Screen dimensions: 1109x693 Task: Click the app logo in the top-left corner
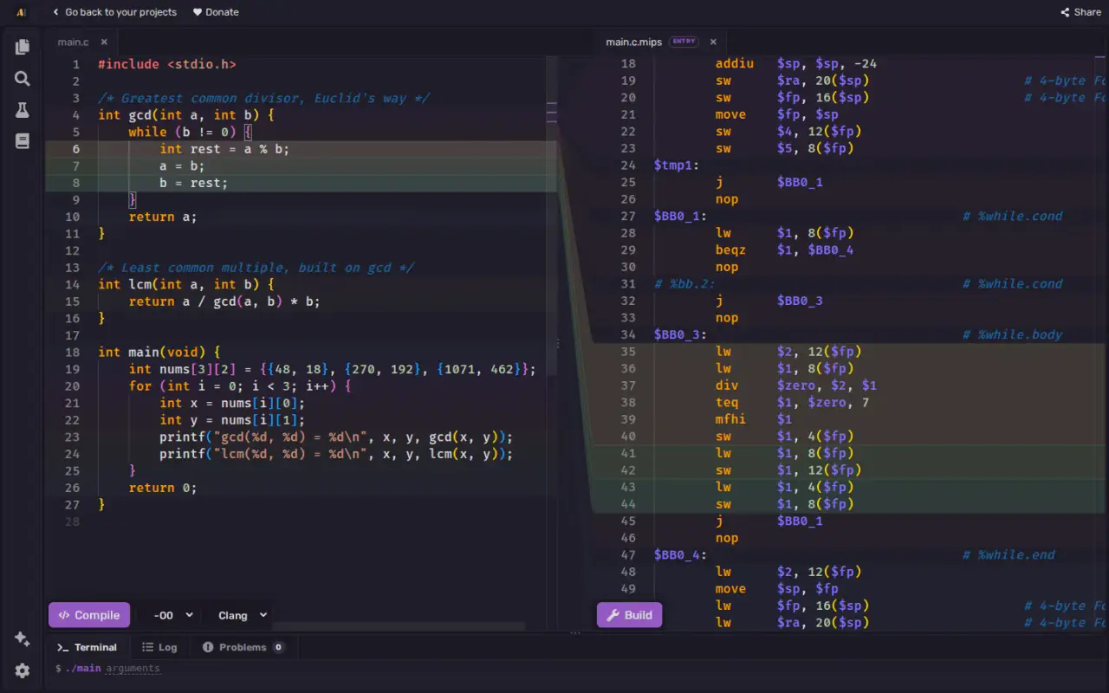pos(20,12)
